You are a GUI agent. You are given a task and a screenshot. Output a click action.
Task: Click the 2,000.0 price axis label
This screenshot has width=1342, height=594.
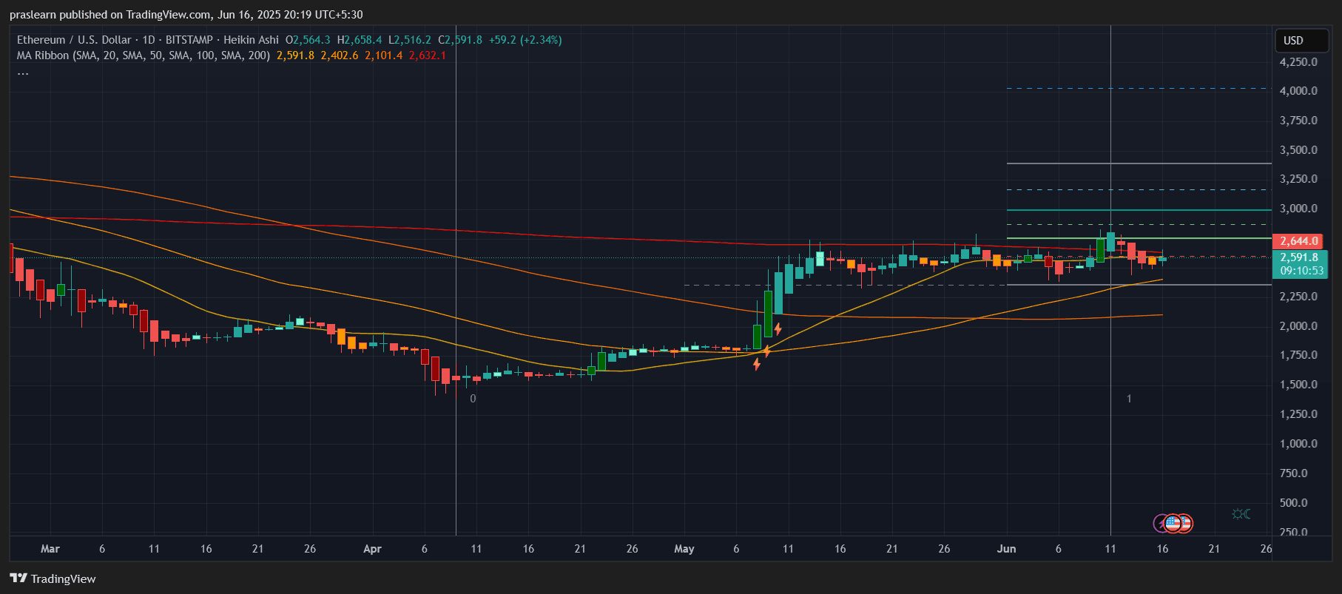point(1298,326)
